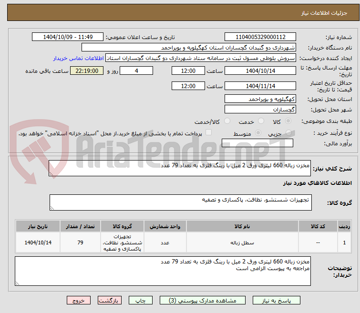Click the quantity cell showing 79
This screenshot has height=313, width=360.
click(81, 242)
